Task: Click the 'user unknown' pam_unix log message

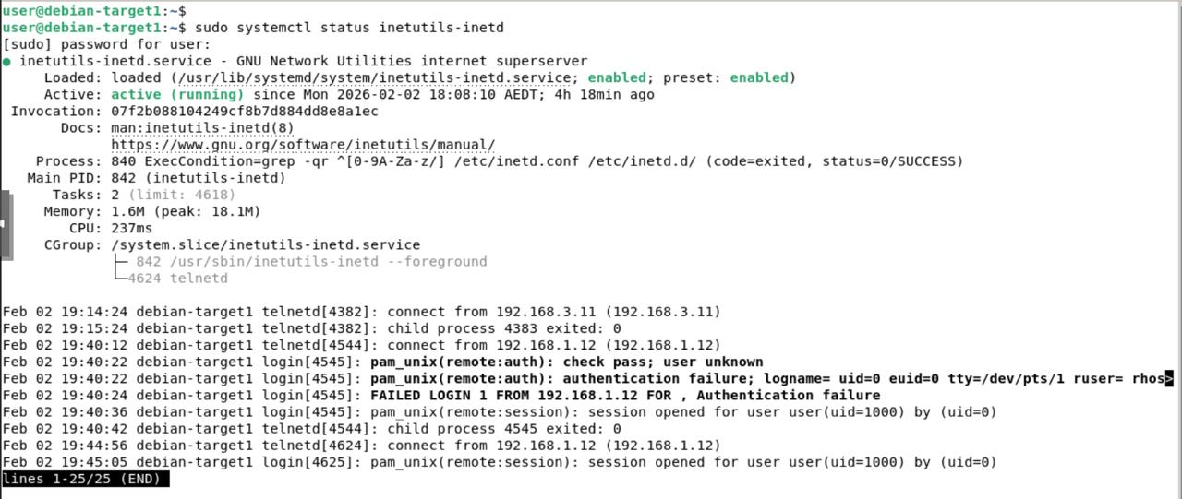Action: [x=566, y=362]
